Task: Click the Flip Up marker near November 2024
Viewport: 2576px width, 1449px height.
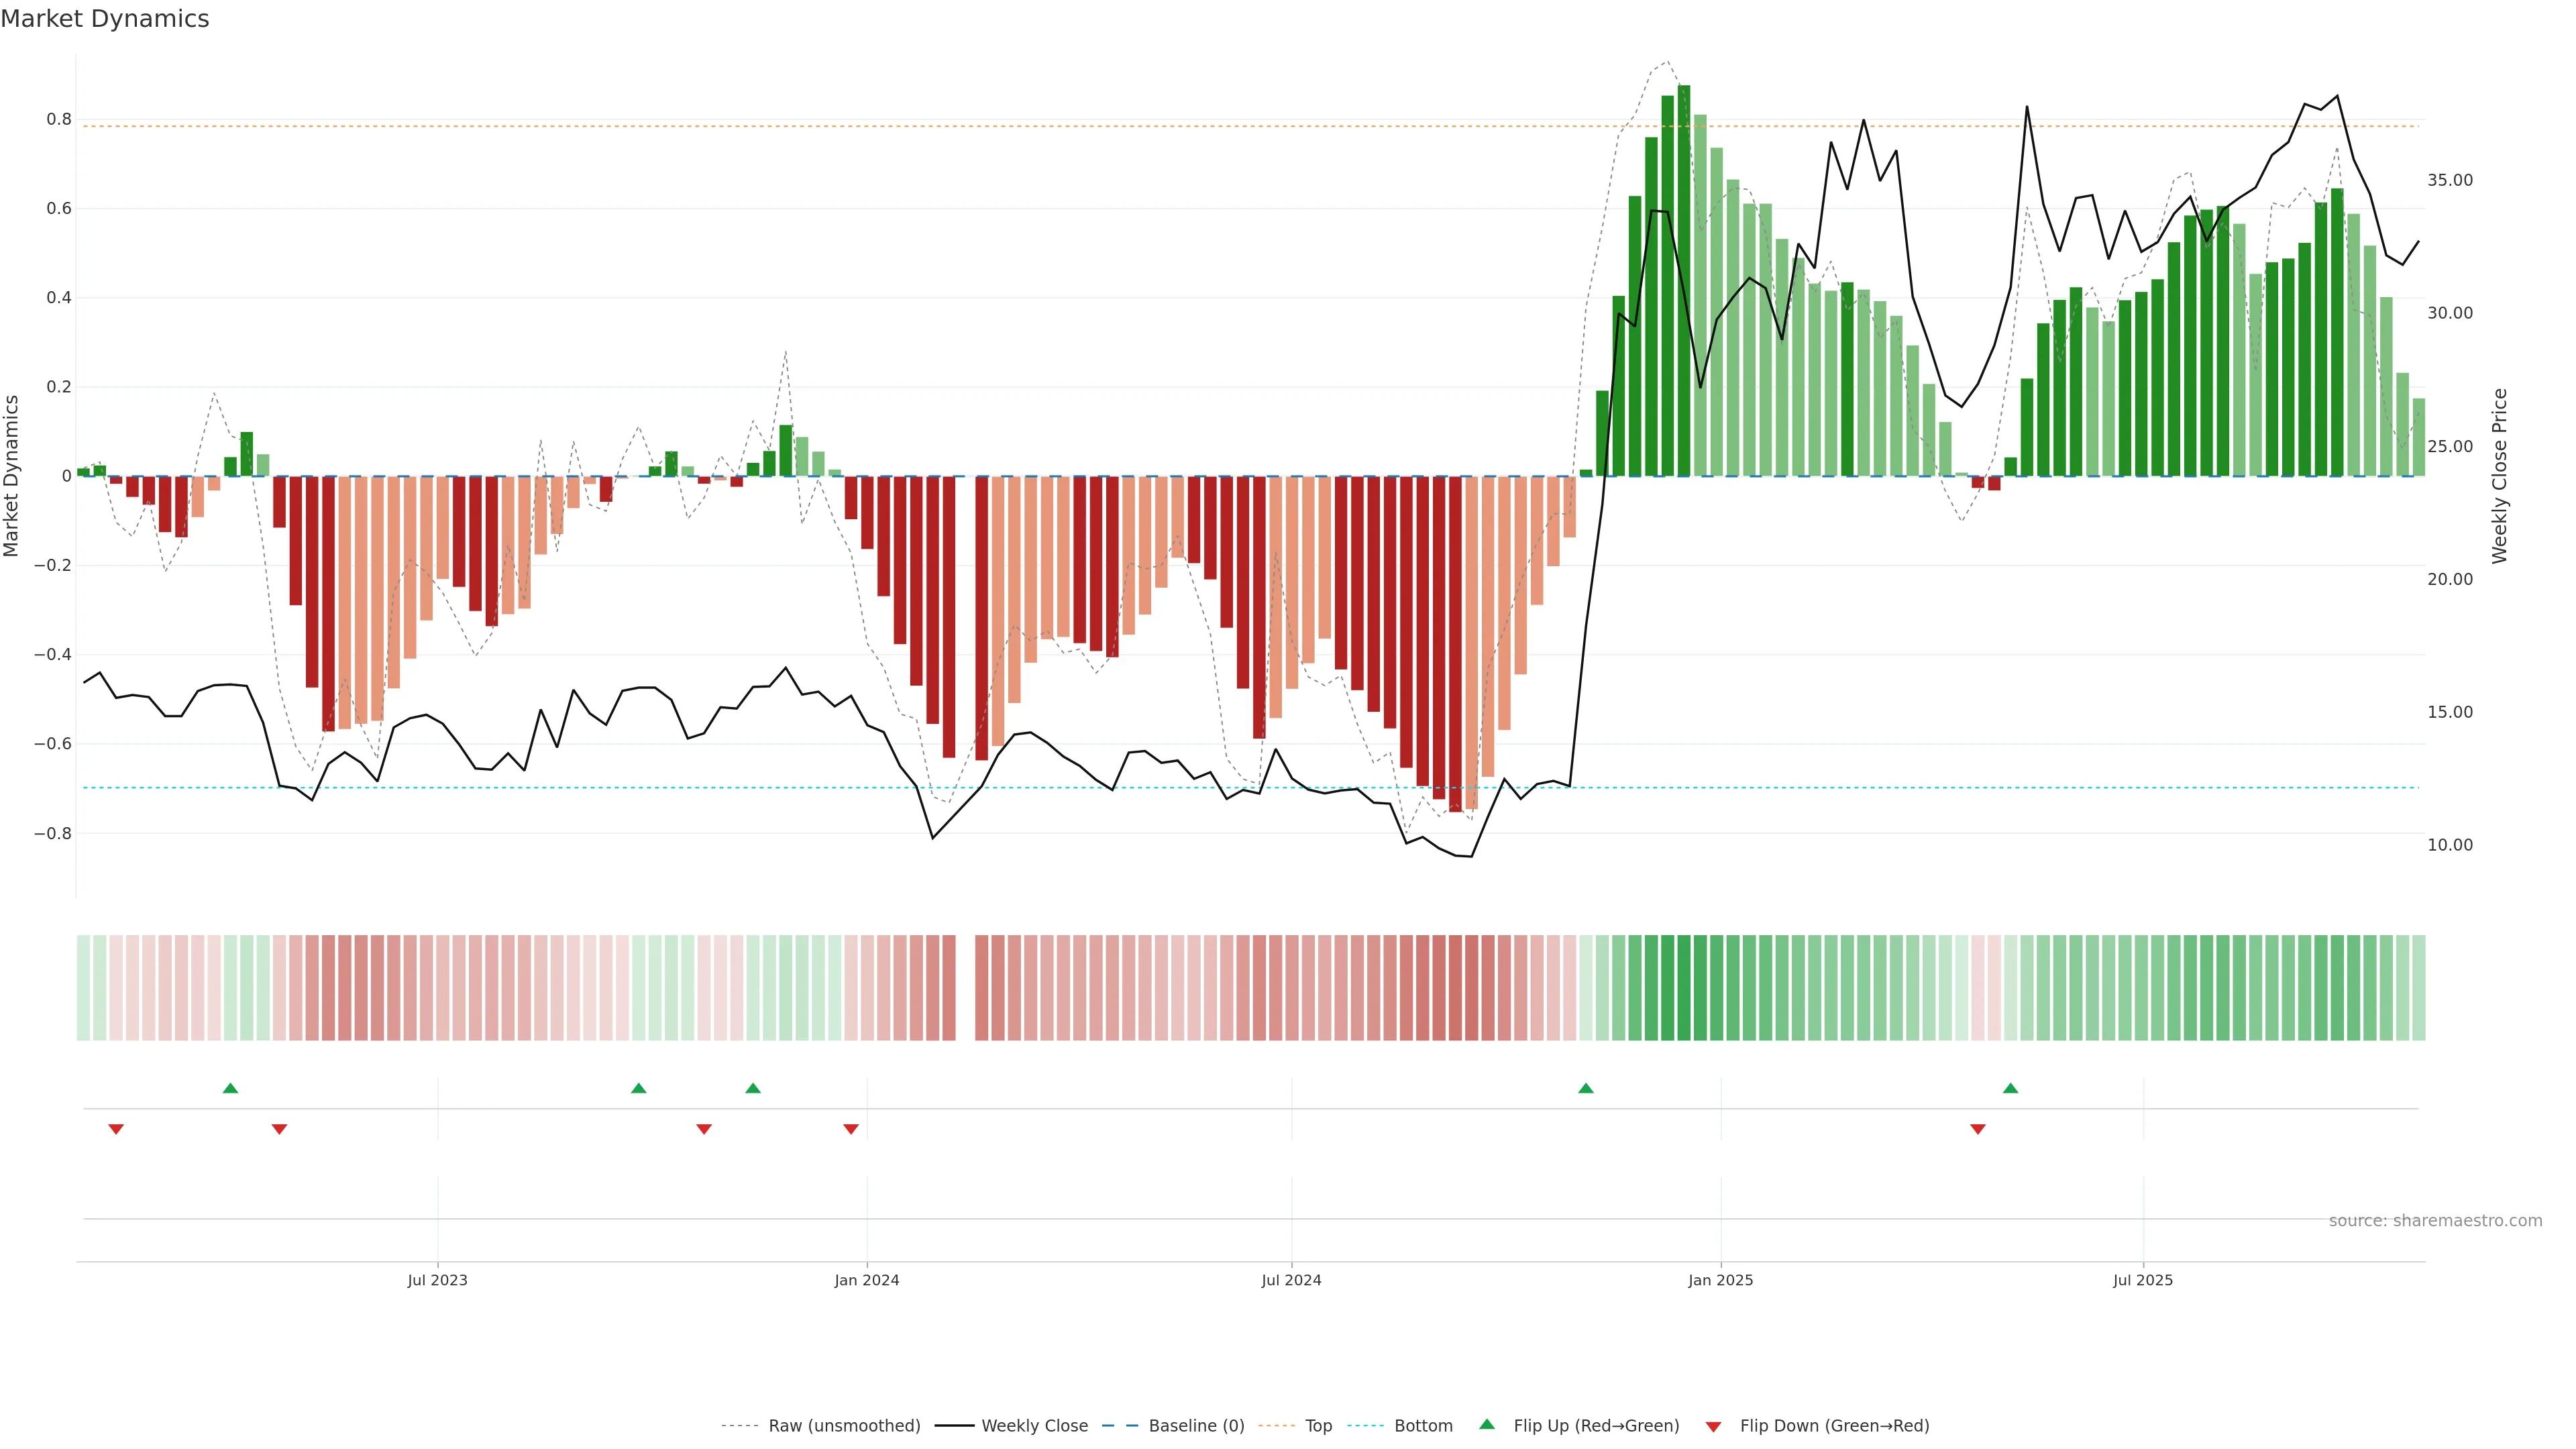Action: (x=1586, y=1088)
